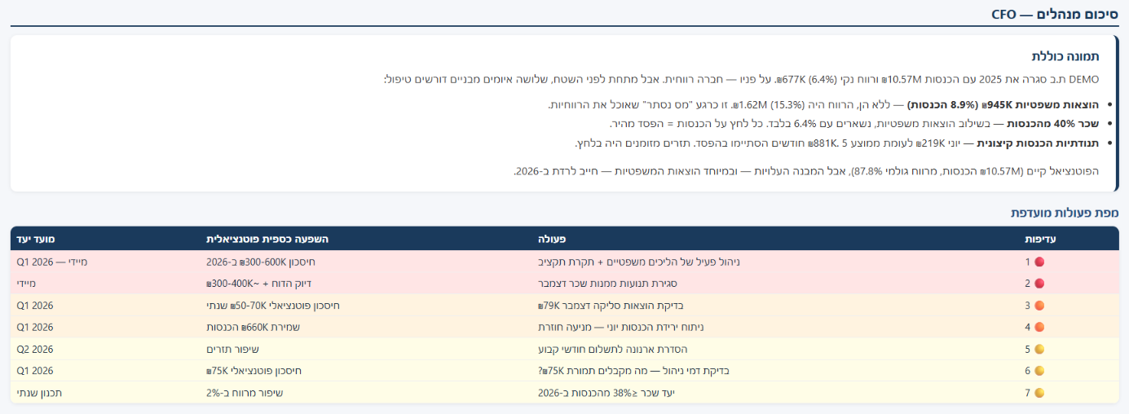
Task: Click the 'Q1 2026' date in priority 3 row
Action: coord(34,306)
